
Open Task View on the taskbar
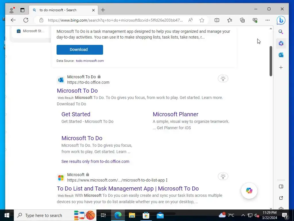click(103, 215)
